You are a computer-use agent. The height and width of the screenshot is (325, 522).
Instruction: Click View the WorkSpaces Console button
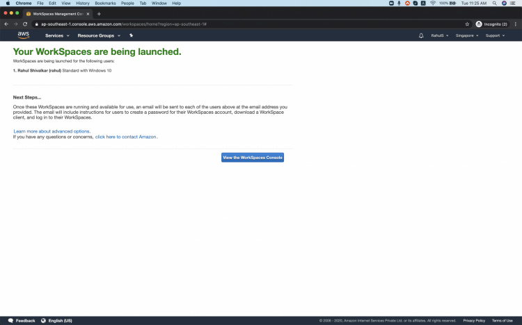[x=253, y=158]
